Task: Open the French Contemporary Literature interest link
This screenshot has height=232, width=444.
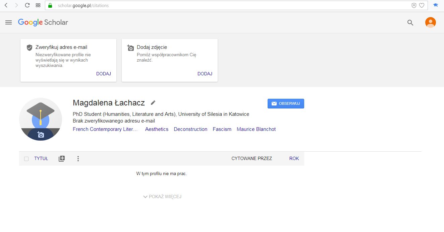Action: (x=105, y=129)
